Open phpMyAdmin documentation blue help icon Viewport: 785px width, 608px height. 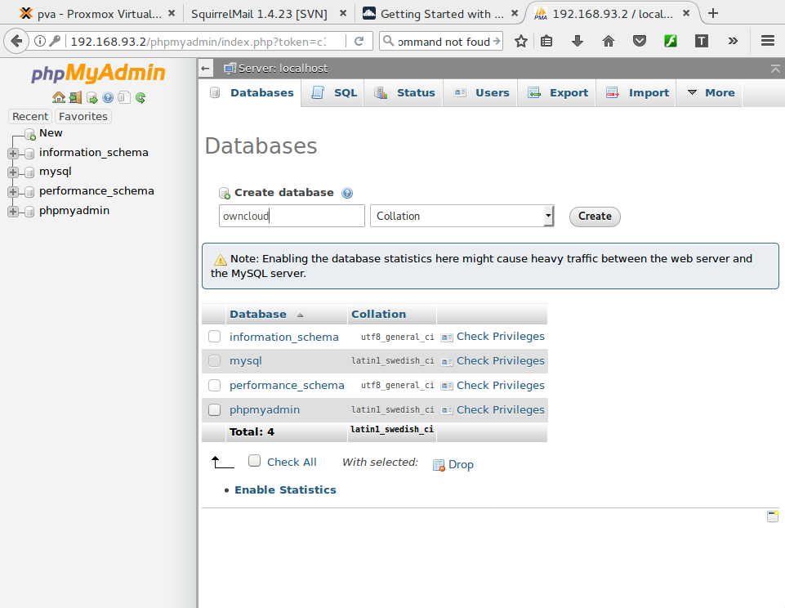(108, 97)
